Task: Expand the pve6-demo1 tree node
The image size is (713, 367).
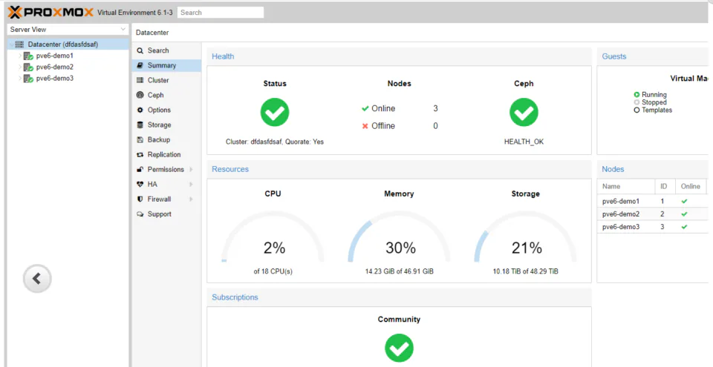Action: coord(20,56)
